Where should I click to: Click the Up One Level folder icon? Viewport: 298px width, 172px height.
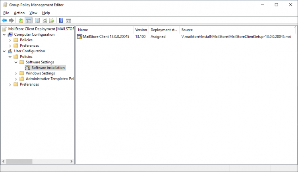21,21
